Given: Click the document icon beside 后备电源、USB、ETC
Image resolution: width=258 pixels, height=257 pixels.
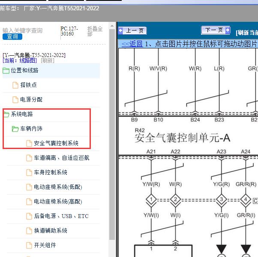Looking at the screenshot, I should (29, 216).
